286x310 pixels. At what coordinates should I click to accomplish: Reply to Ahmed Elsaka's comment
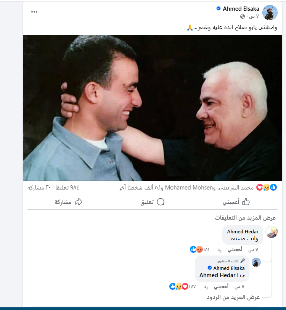206,287
